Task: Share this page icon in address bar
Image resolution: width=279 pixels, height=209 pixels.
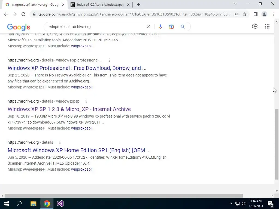Action: point(236,14)
